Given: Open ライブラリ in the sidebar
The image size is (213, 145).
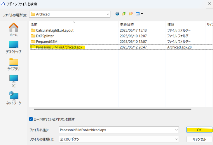Looking at the screenshot, I should (x=13, y=64).
